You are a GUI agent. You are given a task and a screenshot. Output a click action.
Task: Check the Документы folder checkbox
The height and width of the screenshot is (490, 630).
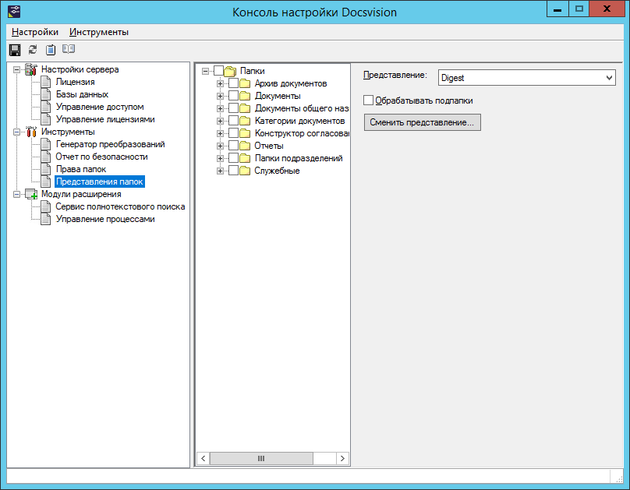[233, 97]
